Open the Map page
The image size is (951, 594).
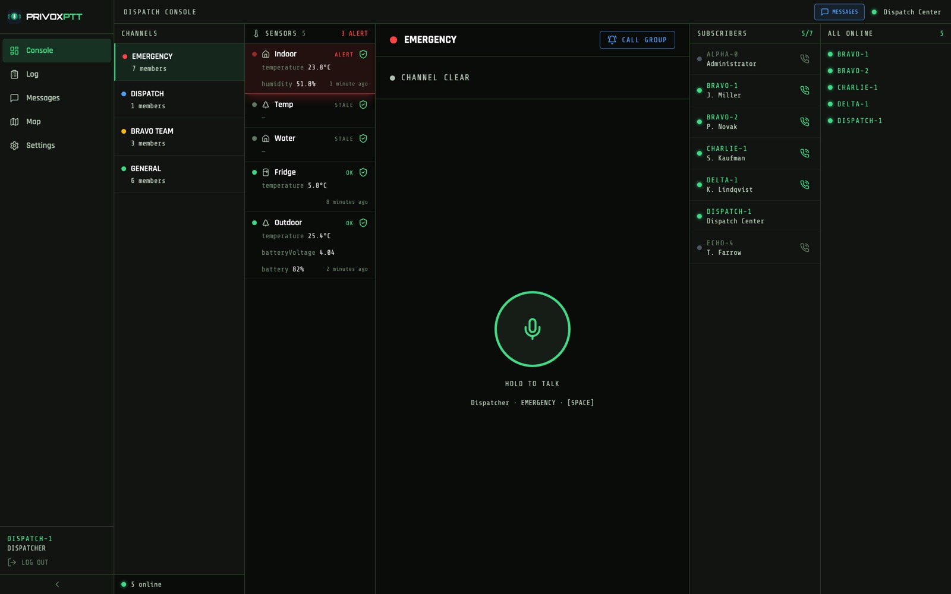pyautogui.click(x=56, y=122)
